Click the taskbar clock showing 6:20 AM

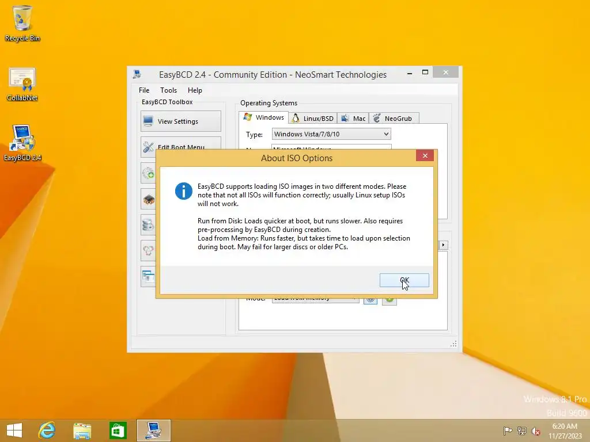point(565,431)
